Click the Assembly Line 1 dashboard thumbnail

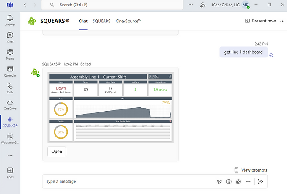click(110, 107)
